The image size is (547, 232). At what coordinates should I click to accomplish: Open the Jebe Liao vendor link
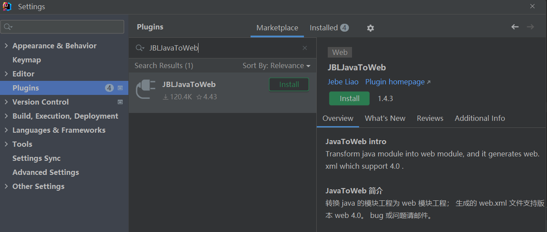tap(343, 82)
